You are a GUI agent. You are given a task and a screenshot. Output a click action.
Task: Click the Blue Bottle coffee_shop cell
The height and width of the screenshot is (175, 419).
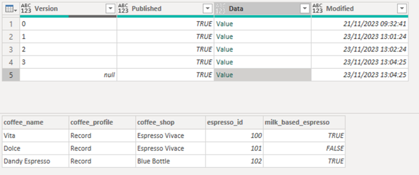tap(171, 161)
